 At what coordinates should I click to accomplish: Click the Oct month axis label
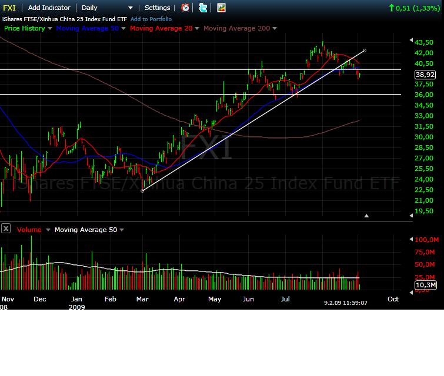(393, 299)
